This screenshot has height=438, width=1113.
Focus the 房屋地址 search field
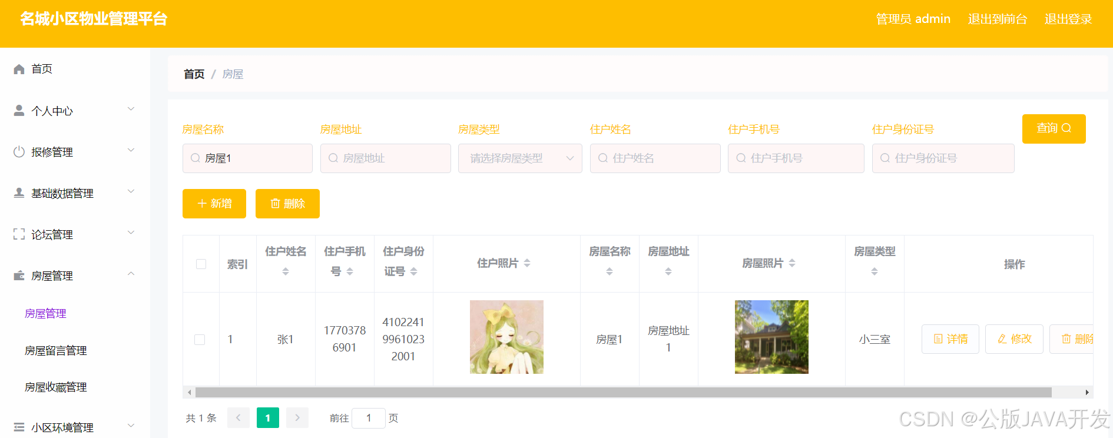click(x=386, y=158)
